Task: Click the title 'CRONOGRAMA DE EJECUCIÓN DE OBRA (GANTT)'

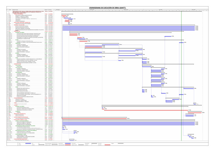Action: (107, 8)
